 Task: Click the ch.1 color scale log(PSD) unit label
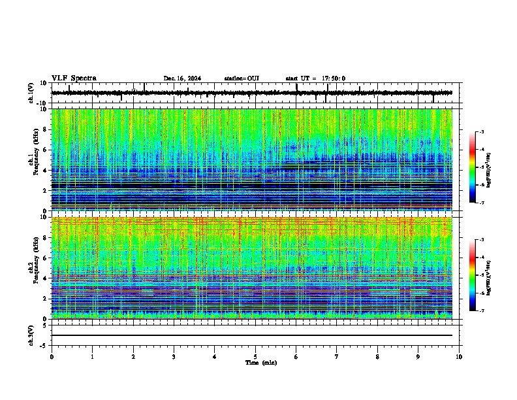pyautogui.click(x=489, y=171)
